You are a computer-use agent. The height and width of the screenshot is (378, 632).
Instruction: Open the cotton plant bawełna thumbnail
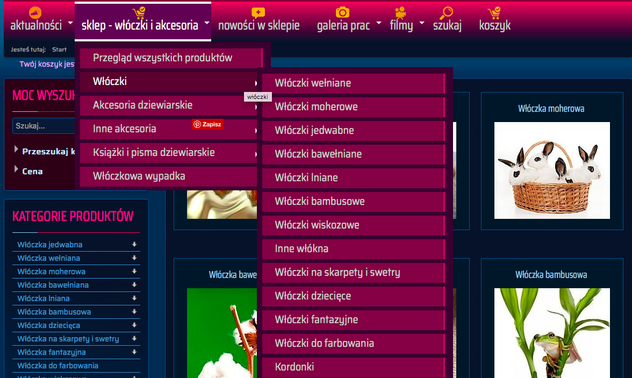point(221,333)
